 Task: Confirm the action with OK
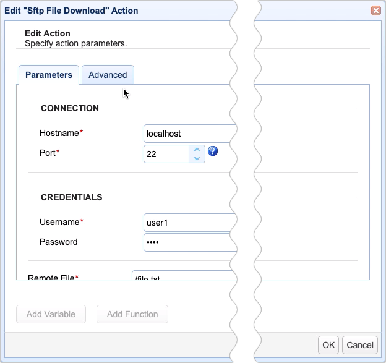328,345
